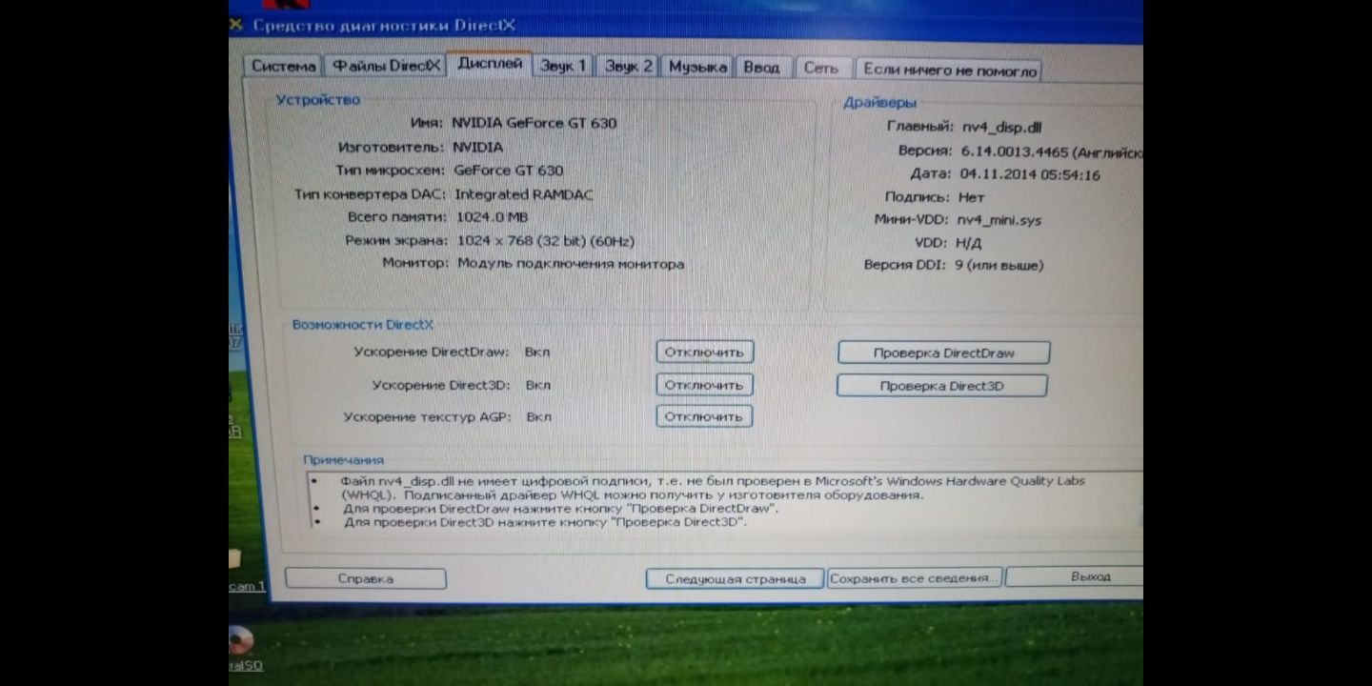Click the WHQL note in Примечания box
1372x686 pixels.
[x=713, y=488]
